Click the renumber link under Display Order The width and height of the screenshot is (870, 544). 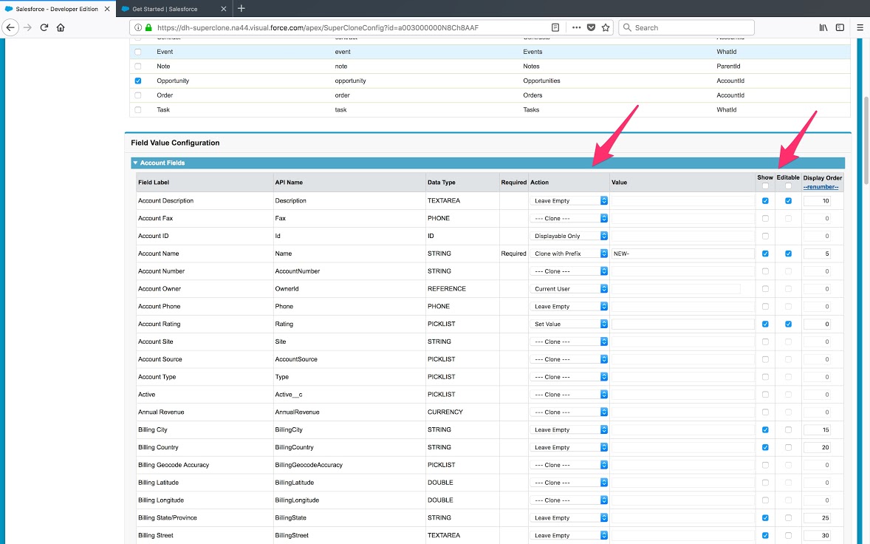point(822,186)
